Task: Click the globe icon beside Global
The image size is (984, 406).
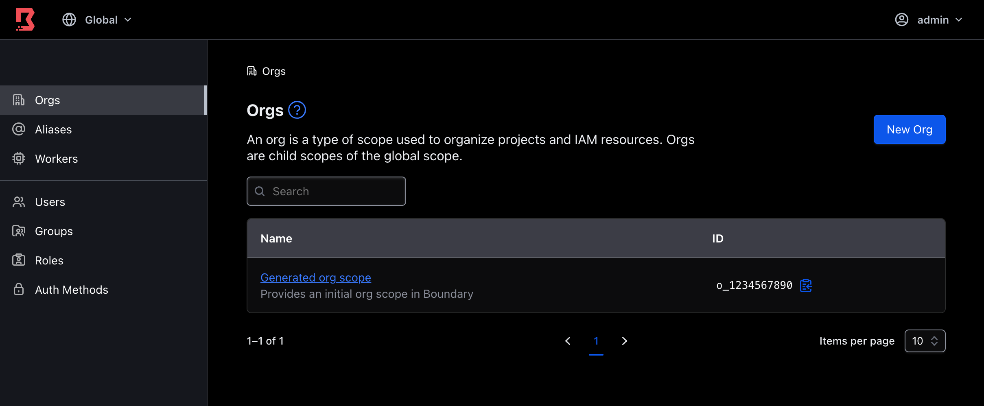Action: (69, 20)
